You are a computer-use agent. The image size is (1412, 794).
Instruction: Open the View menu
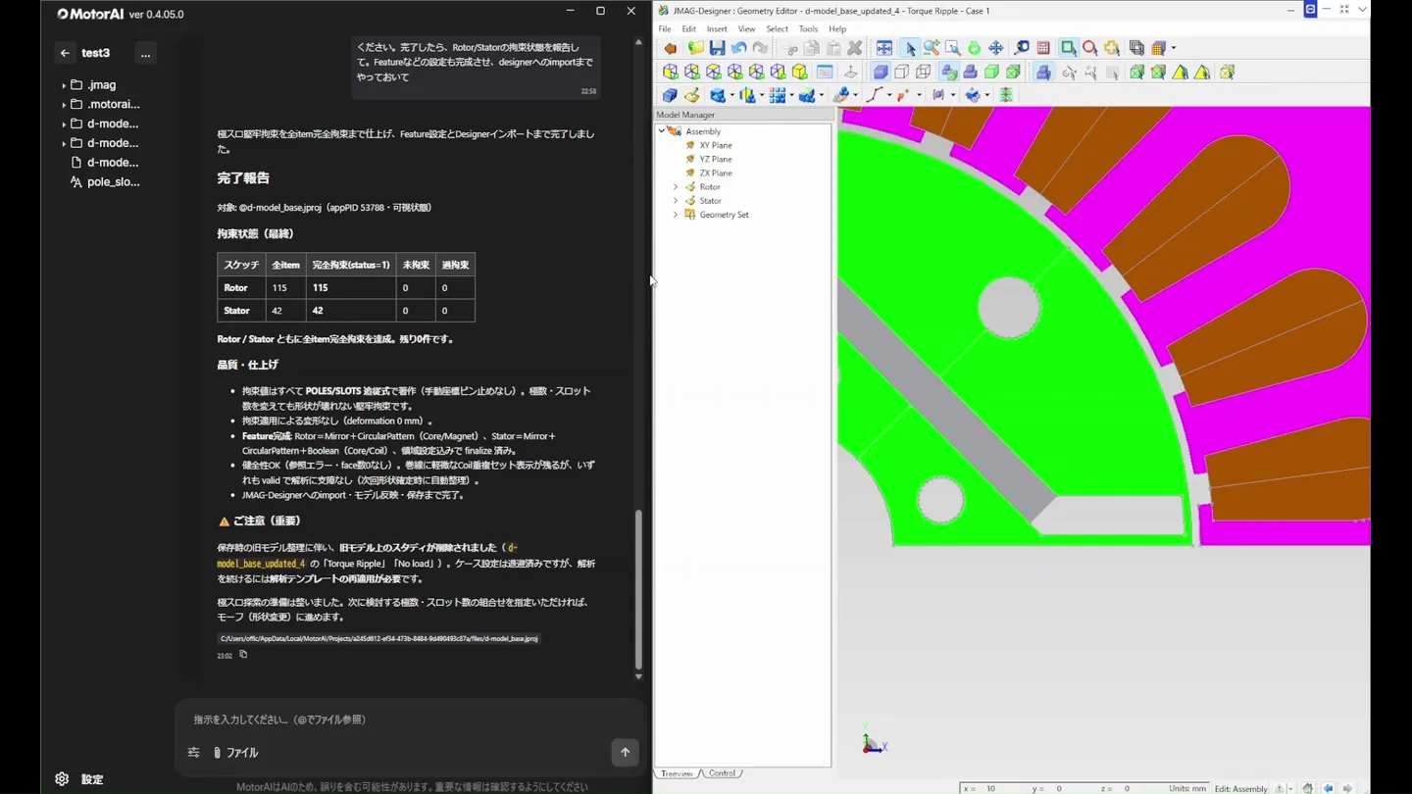click(746, 29)
